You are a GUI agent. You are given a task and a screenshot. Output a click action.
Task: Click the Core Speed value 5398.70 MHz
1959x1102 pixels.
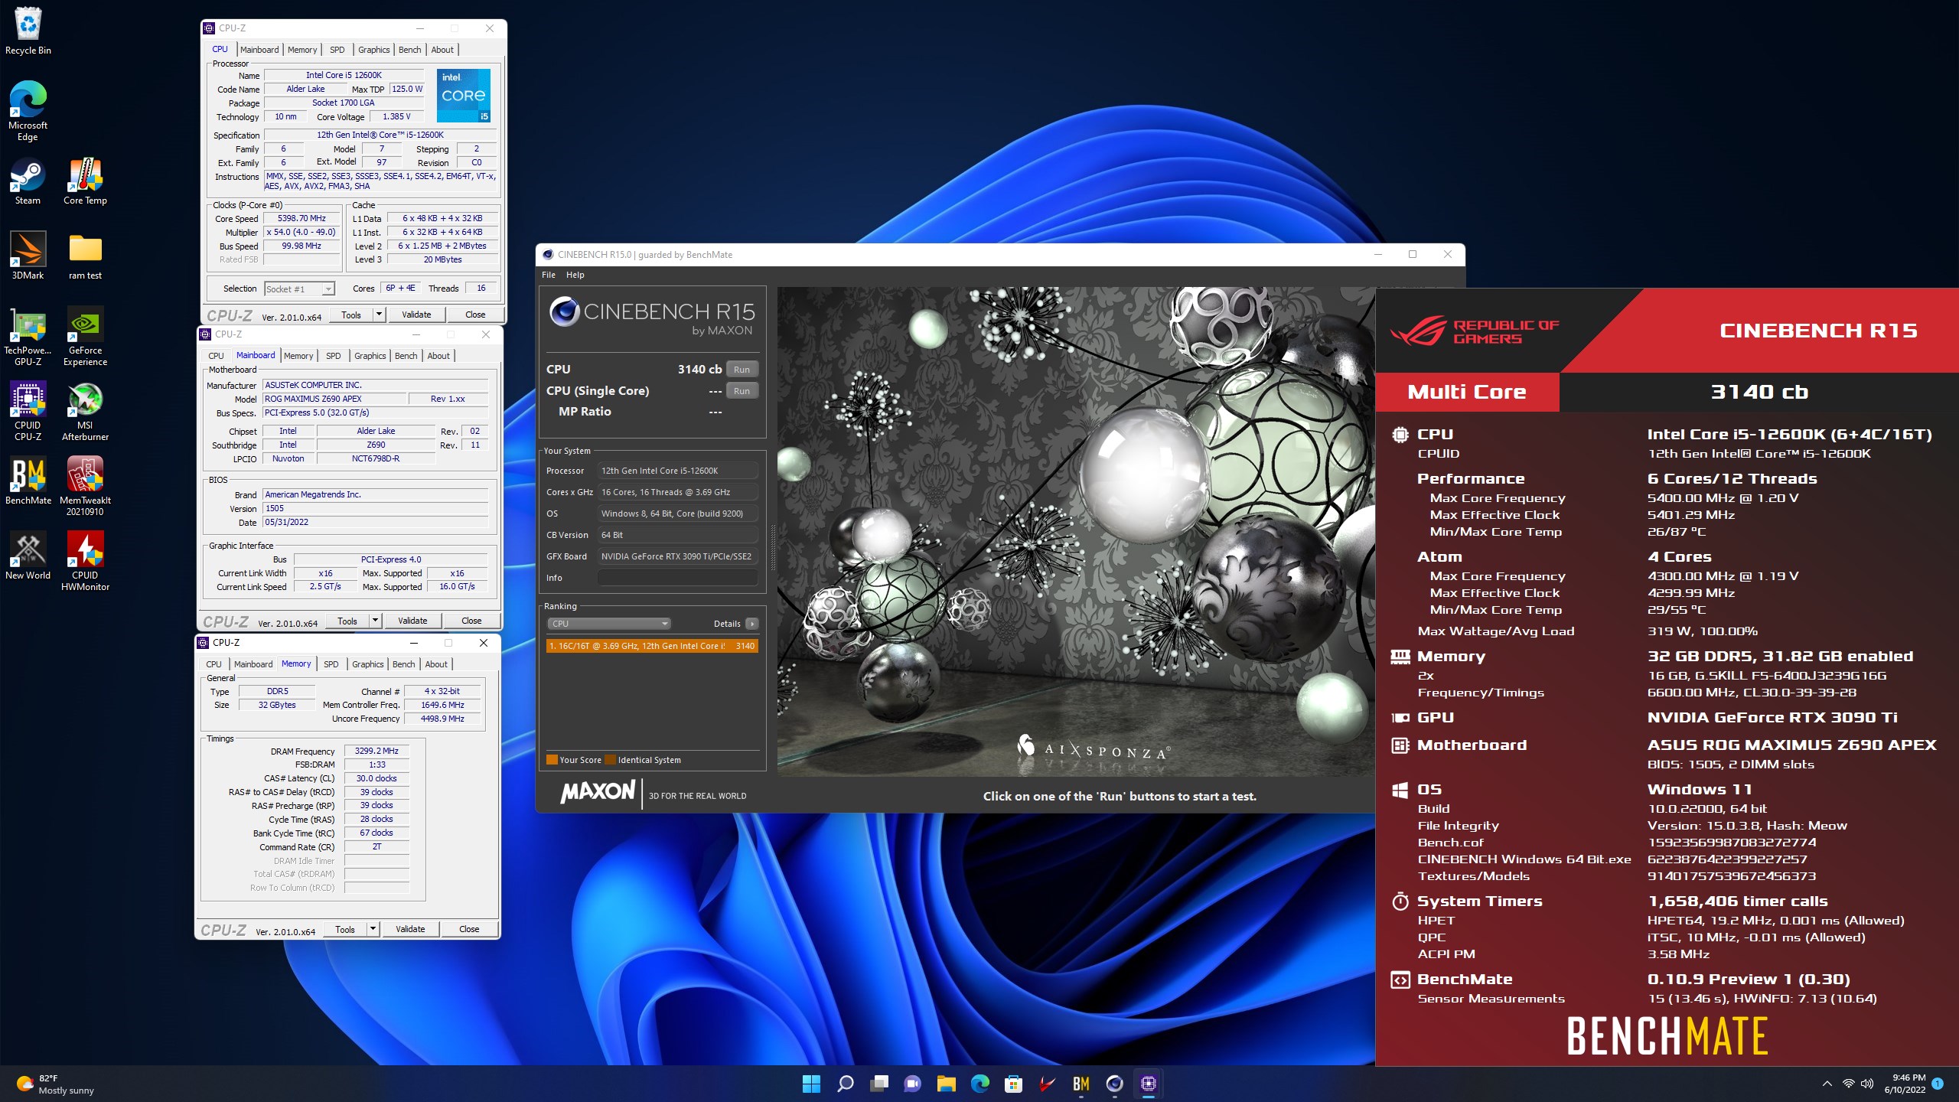pyautogui.click(x=302, y=219)
